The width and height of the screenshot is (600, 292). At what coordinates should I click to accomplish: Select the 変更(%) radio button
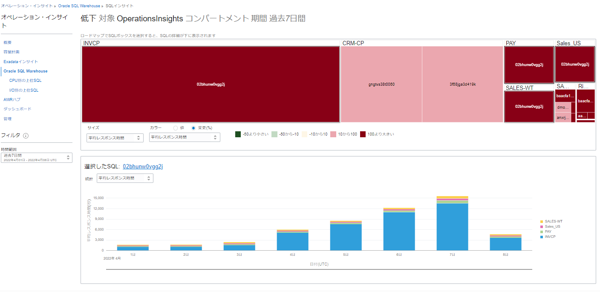[193, 127]
